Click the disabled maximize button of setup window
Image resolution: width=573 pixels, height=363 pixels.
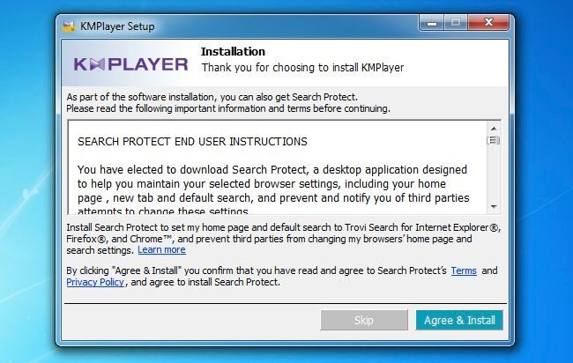tap(456, 23)
